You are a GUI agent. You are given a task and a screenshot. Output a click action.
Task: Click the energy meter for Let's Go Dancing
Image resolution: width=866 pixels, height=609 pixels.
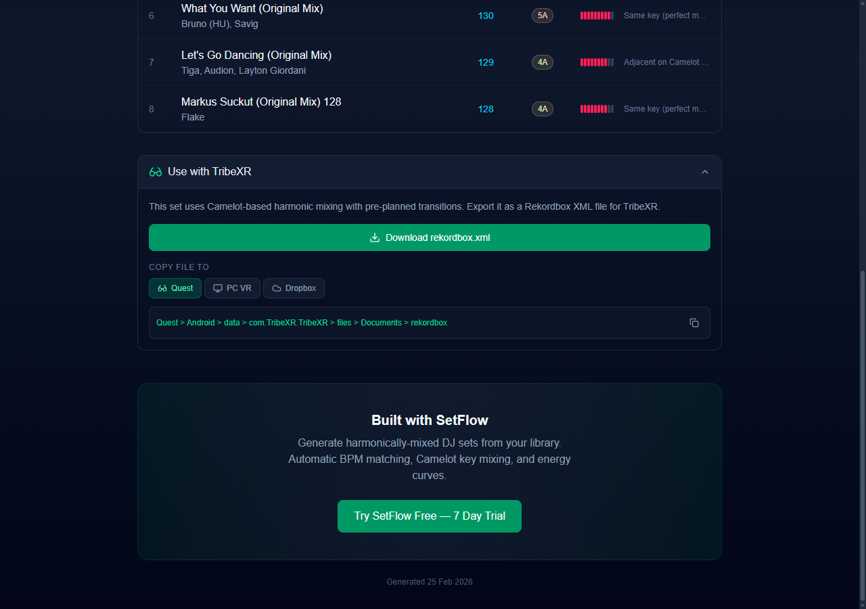597,62
